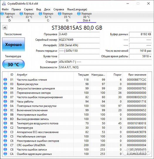This screenshot has height=159, width=154.
Task: Click status icon for attribute C5
Action: click(5, 136)
